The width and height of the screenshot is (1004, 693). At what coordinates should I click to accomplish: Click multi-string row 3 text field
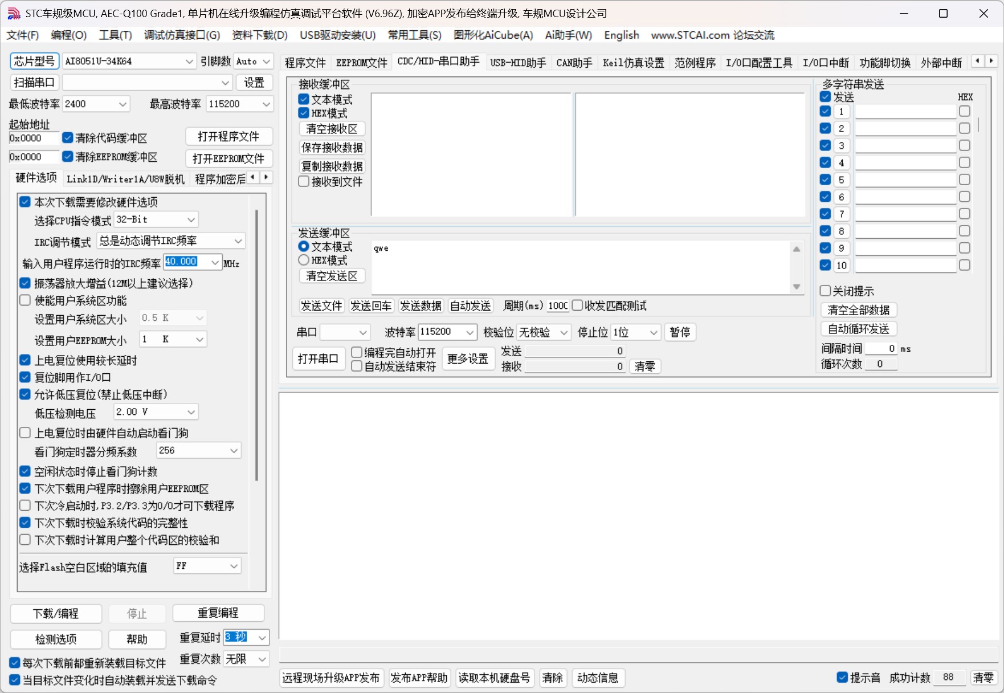(905, 145)
